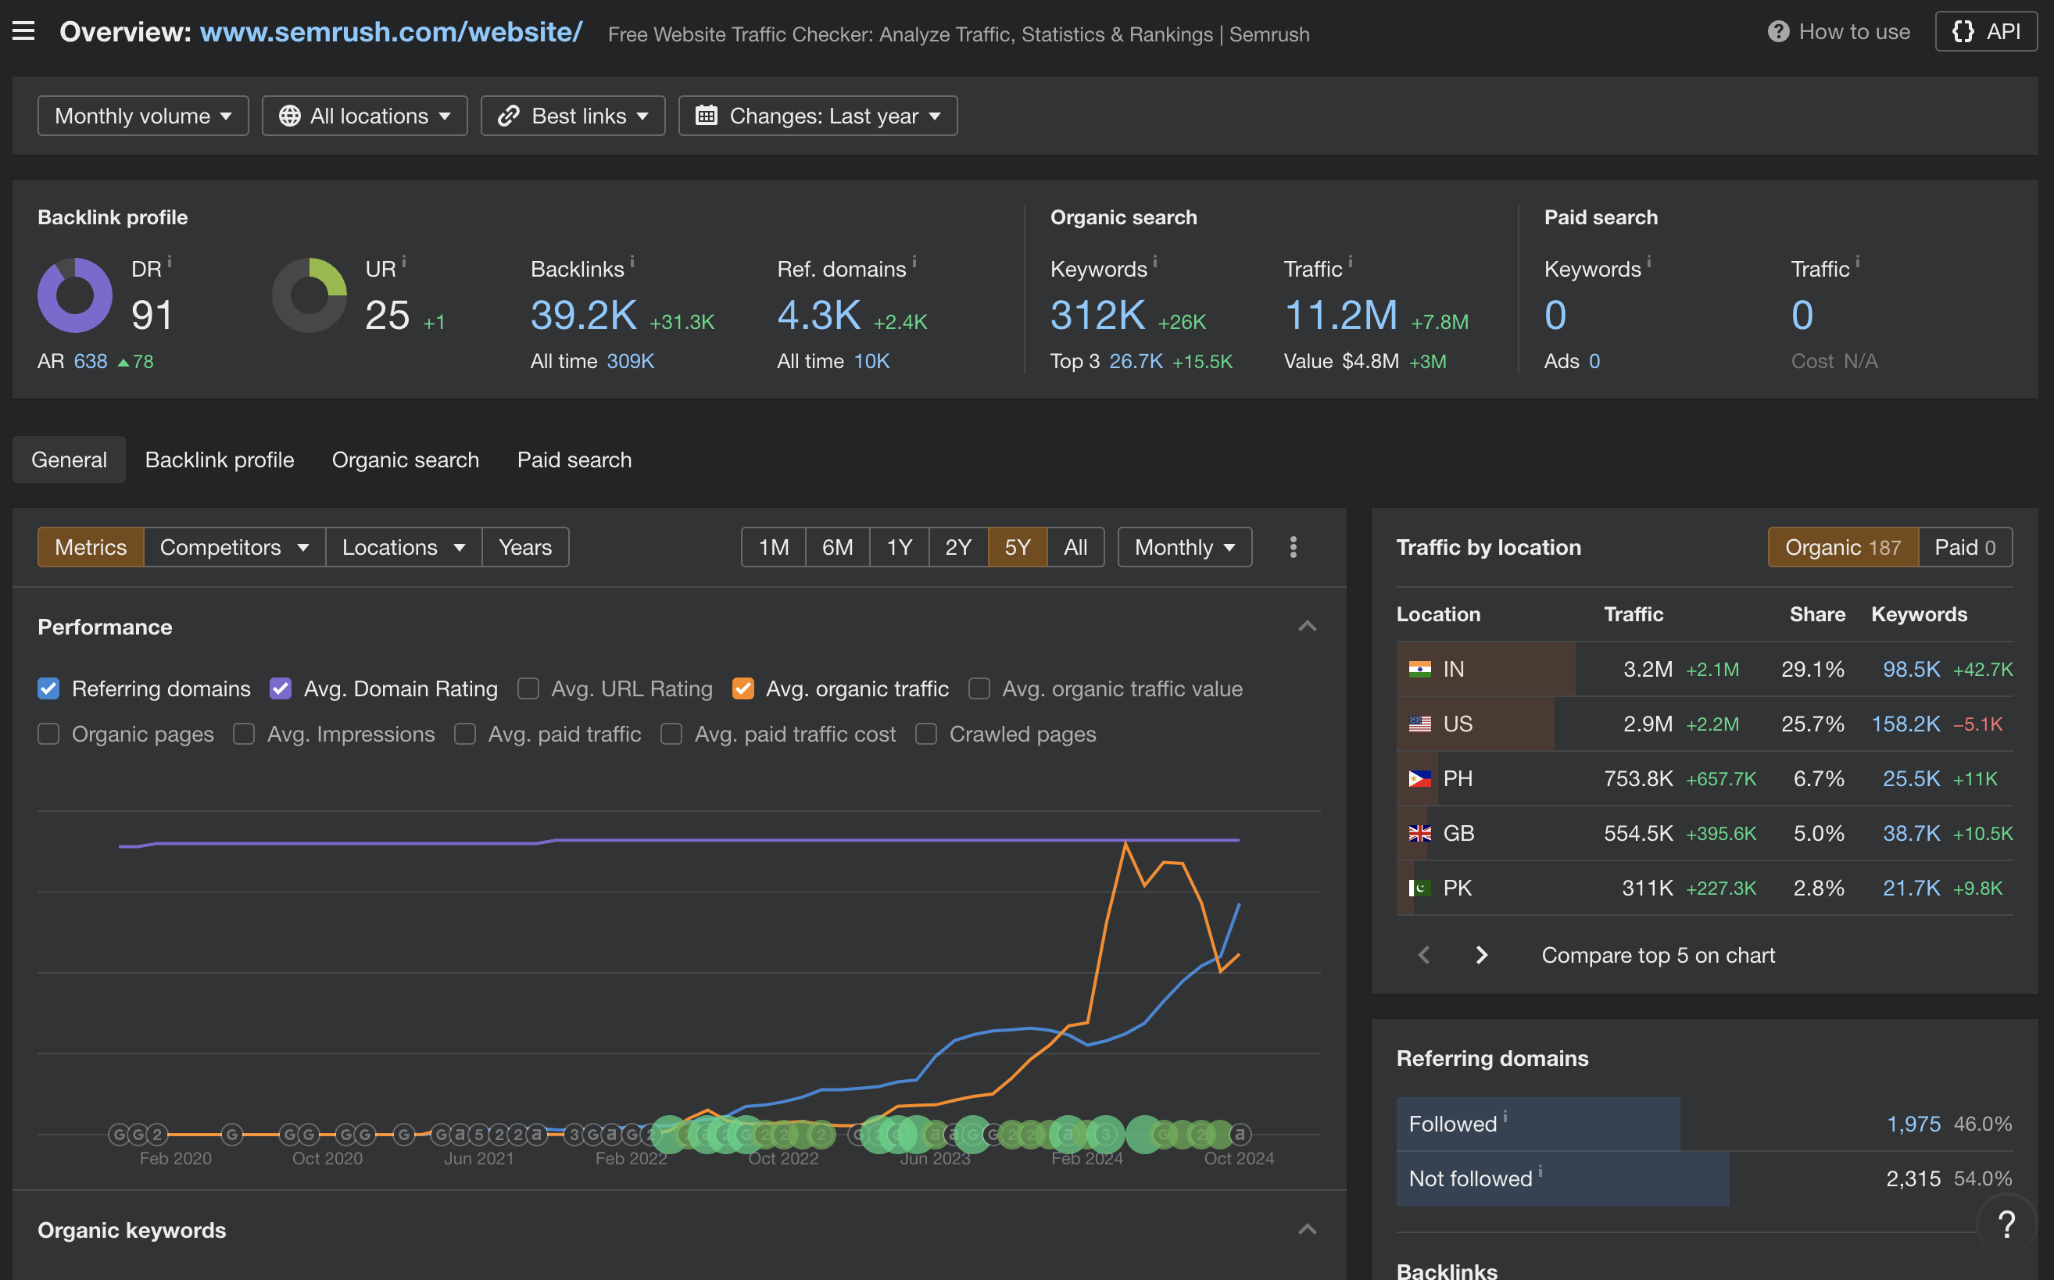The image size is (2054, 1280).
Task: Open Monthly volume dropdown
Action: point(143,116)
